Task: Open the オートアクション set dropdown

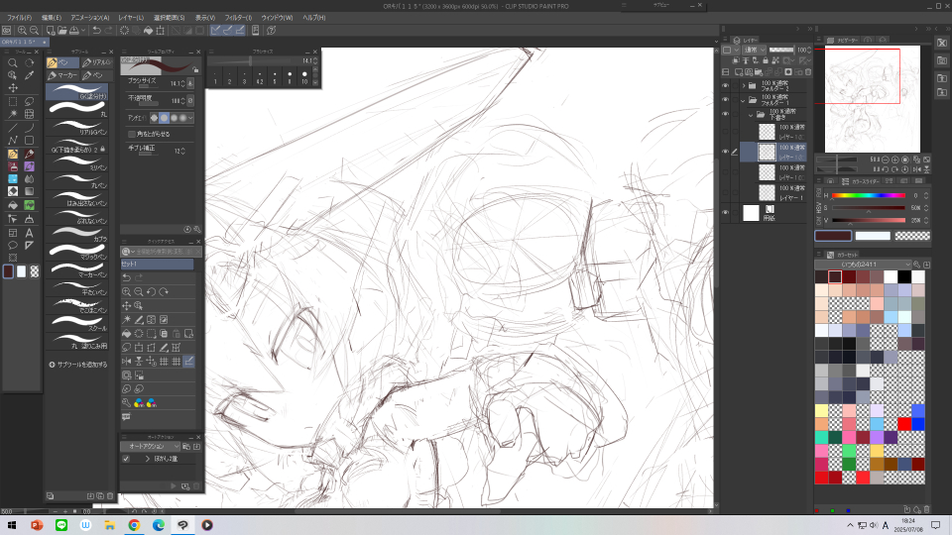Action: [x=151, y=447]
